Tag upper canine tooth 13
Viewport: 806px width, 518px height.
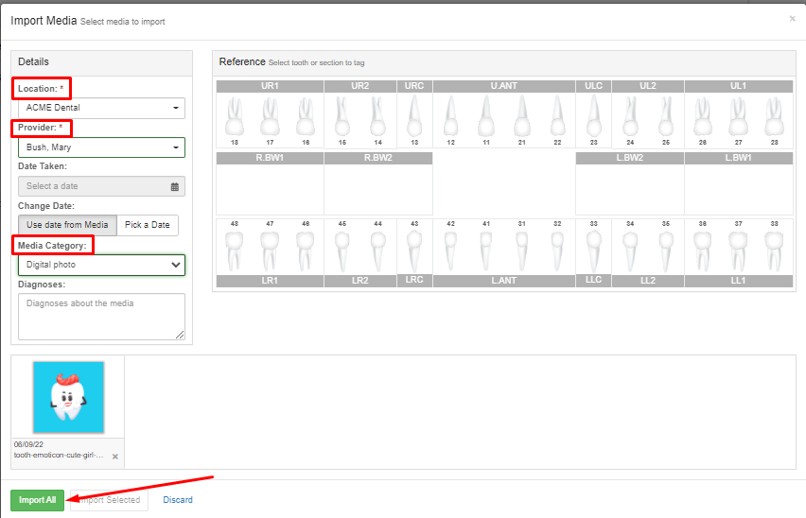tap(414, 116)
